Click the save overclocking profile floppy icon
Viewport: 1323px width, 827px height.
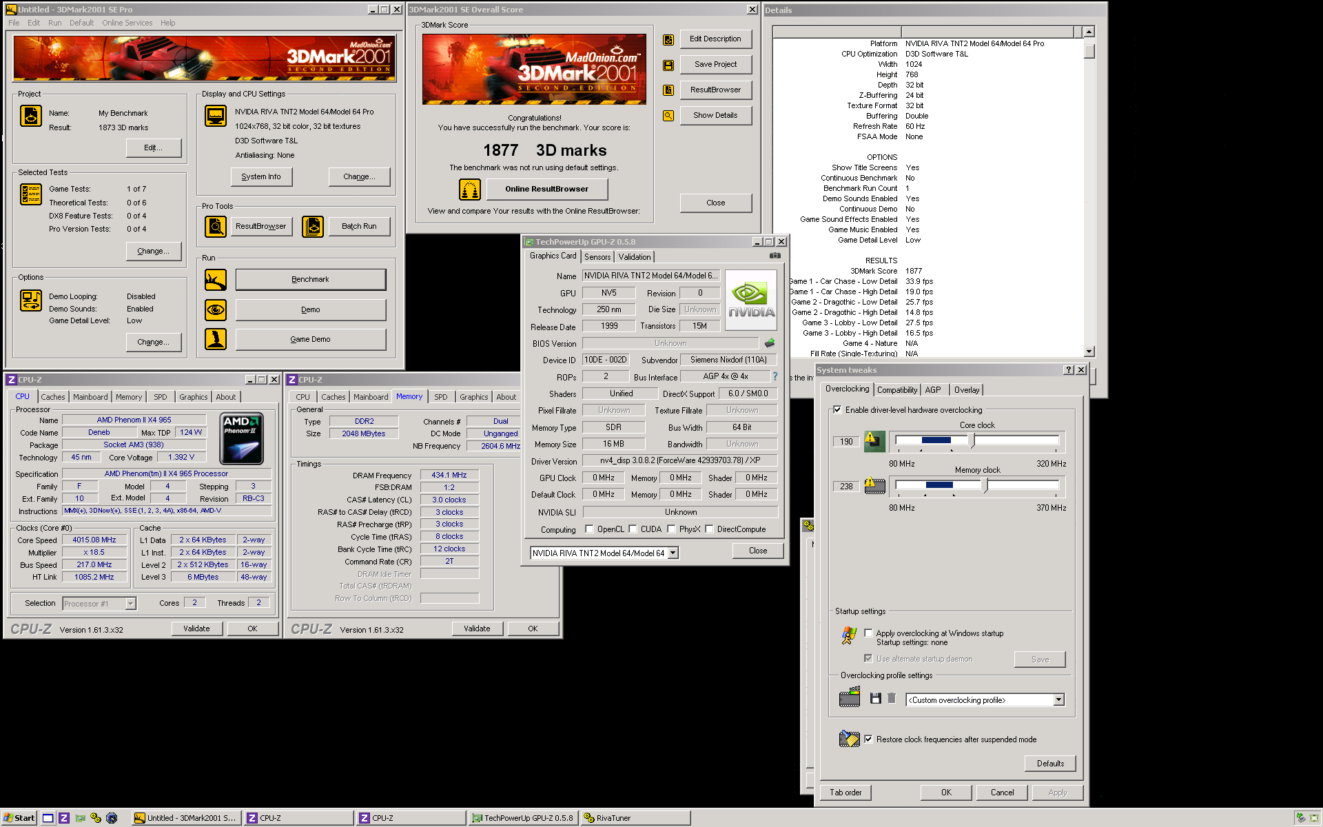click(876, 699)
